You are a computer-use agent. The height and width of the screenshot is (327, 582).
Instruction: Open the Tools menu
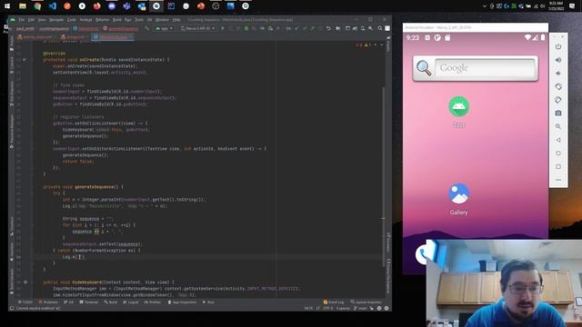[x=139, y=20]
